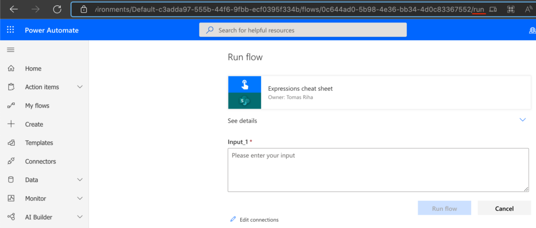The image size is (536, 228).
Task: Reload the page with browser refresh
Action: (57, 9)
